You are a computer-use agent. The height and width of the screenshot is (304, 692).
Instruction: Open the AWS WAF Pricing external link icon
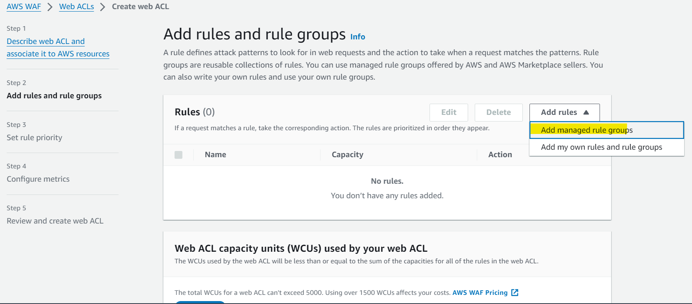click(x=515, y=292)
